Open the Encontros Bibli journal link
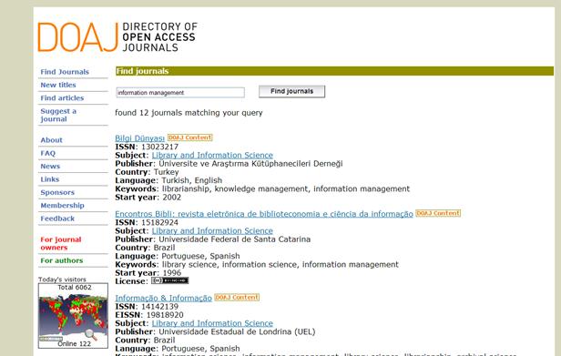 pyautogui.click(x=264, y=214)
